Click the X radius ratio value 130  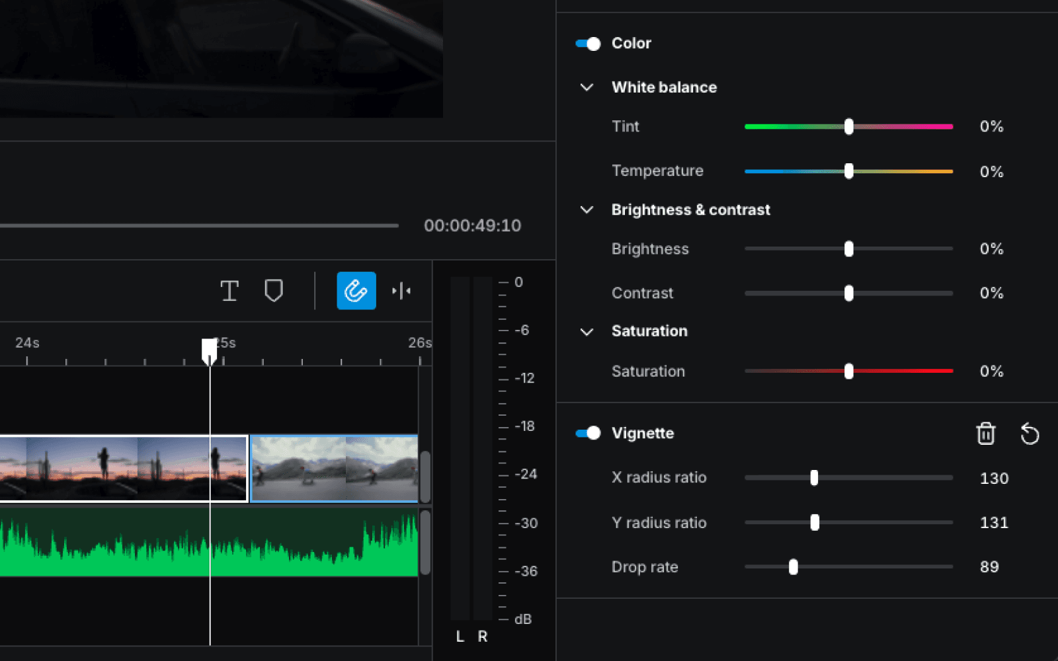coord(994,478)
